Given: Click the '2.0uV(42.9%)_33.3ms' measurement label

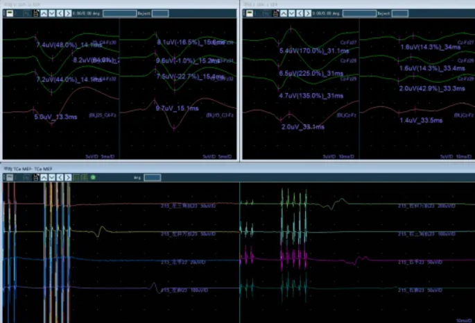Looking at the screenshot, I should (x=432, y=89).
